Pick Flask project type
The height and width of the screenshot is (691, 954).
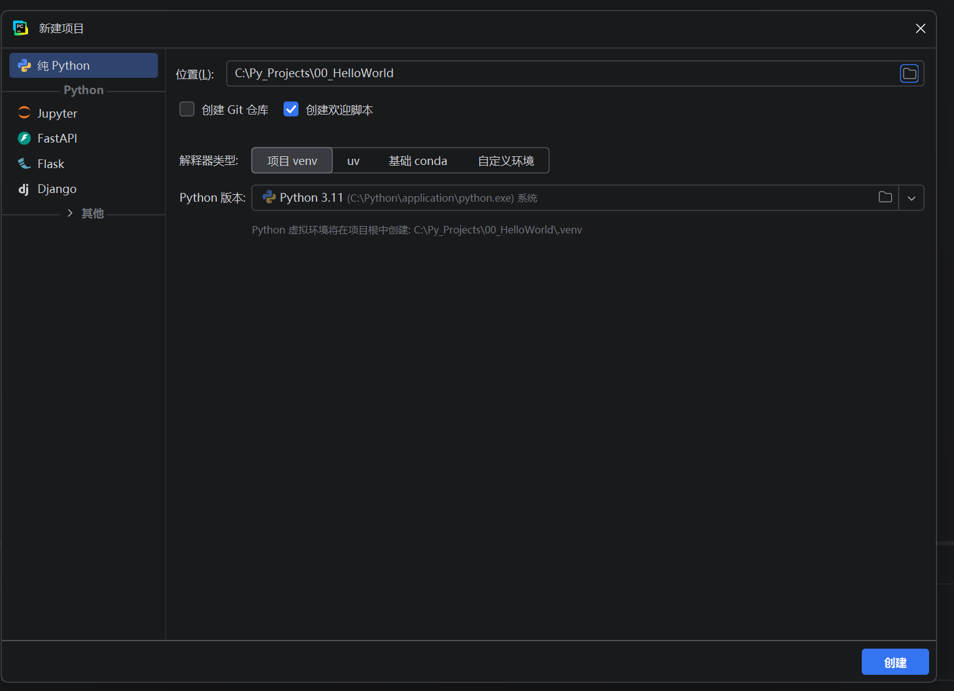83,164
